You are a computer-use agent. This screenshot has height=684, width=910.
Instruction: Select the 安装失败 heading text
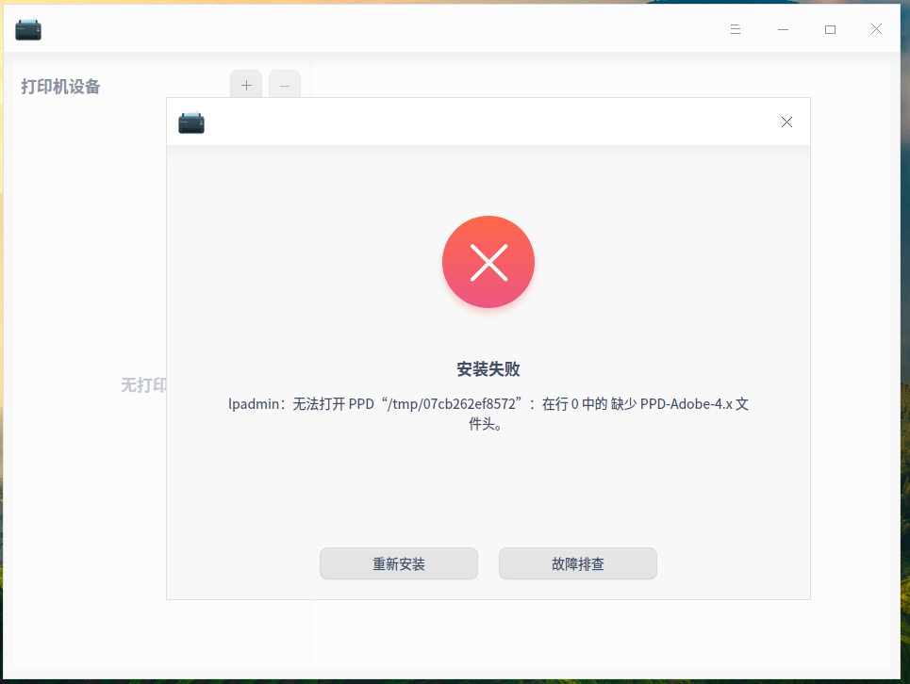[488, 368]
